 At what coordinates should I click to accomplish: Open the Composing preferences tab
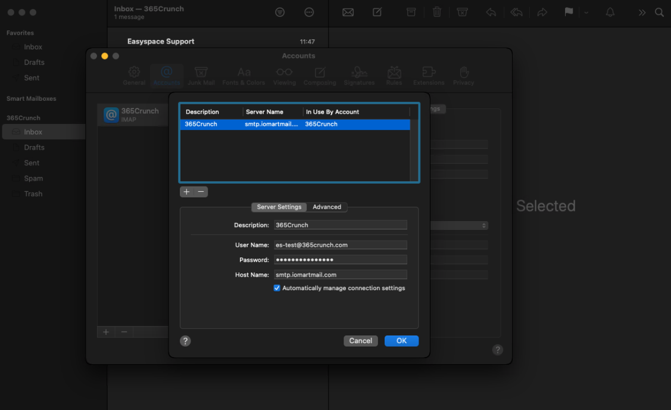tap(320, 76)
